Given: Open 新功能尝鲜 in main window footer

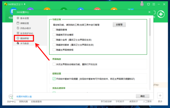Looking at the screenshot, I should coord(106,101).
